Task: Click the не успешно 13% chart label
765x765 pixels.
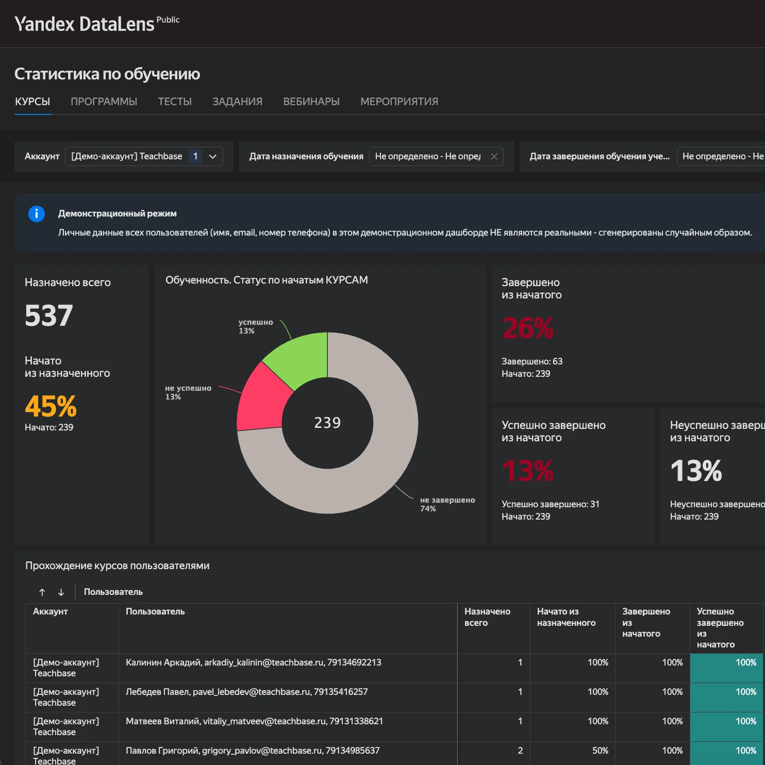Action: click(x=188, y=392)
